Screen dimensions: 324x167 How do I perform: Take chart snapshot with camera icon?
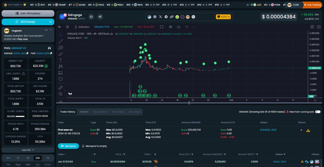pos(319,27)
